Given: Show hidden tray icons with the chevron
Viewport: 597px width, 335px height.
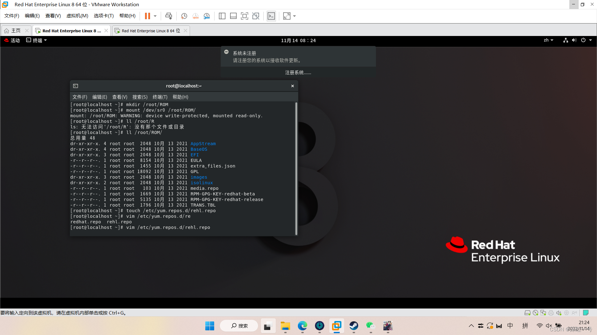Looking at the screenshot, I should pyautogui.click(x=471, y=326).
